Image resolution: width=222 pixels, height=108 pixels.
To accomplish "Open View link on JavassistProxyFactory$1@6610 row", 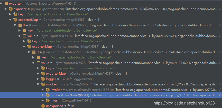I will 220,90.
